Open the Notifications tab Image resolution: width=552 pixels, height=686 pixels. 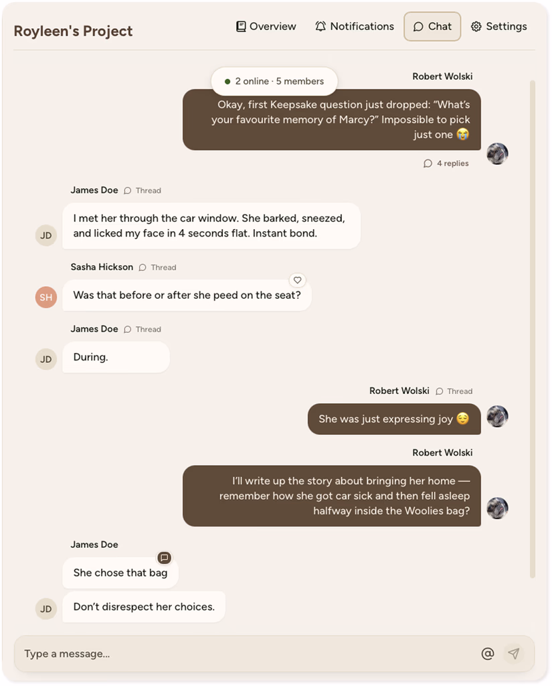tap(354, 26)
